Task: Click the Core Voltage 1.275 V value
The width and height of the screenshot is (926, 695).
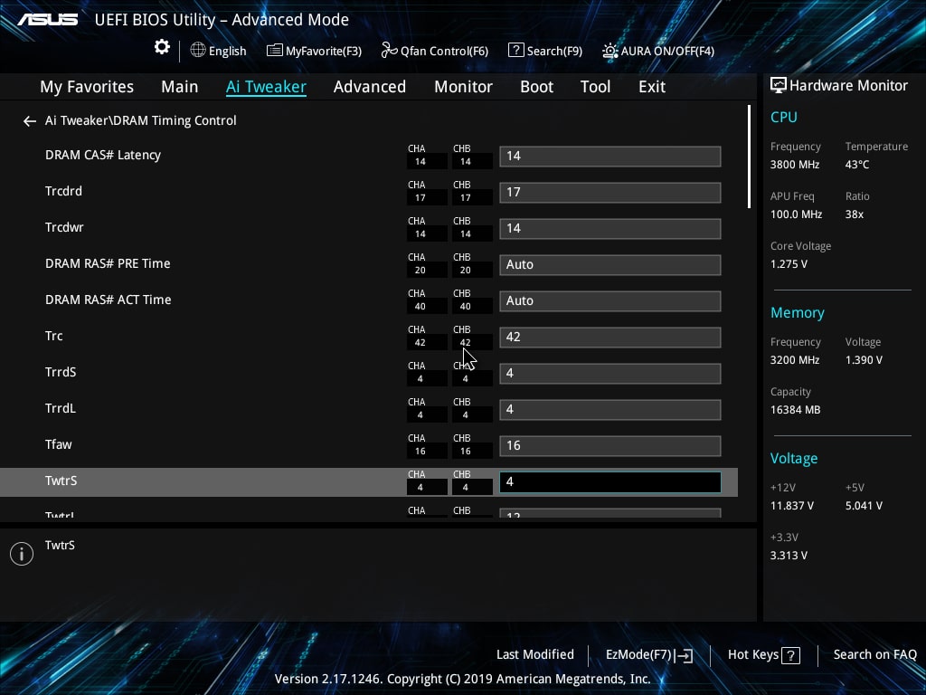Action: (x=789, y=264)
